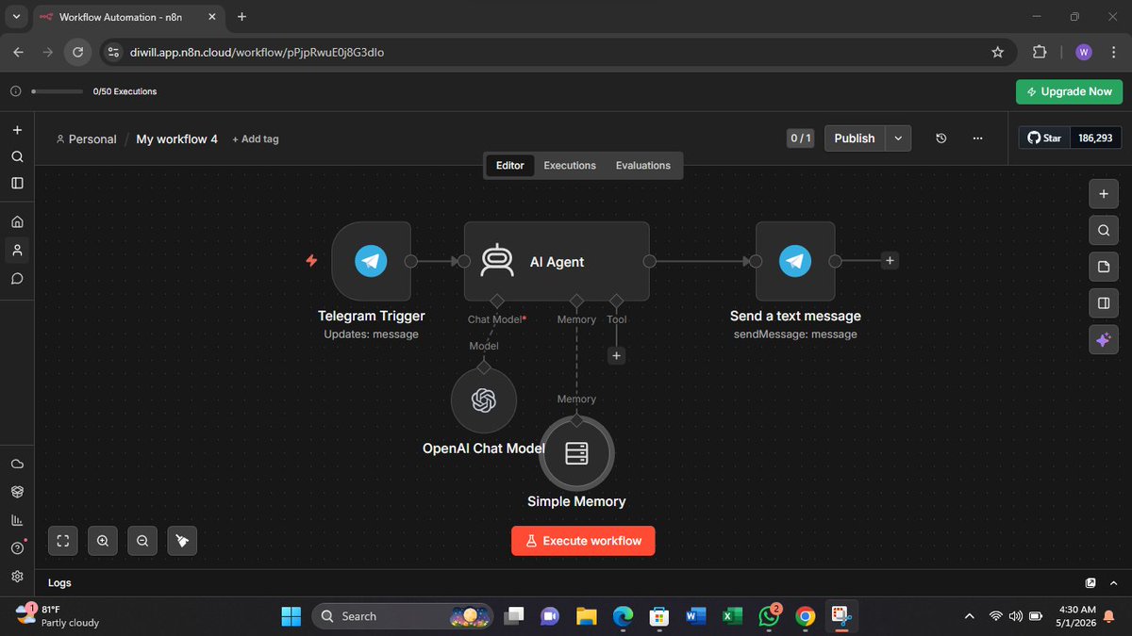This screenshot has width=1132, height=636.
Task: Click the 0 / 1 counter badge
Action: (x=800, y=139)
